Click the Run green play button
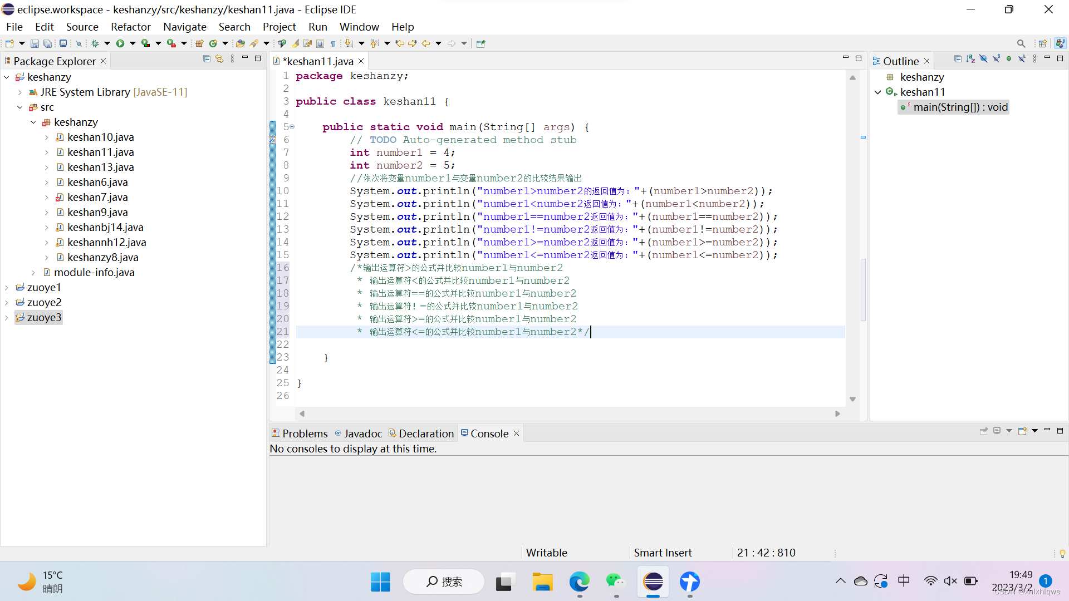 pyautogui.click(x=120, y=43)
